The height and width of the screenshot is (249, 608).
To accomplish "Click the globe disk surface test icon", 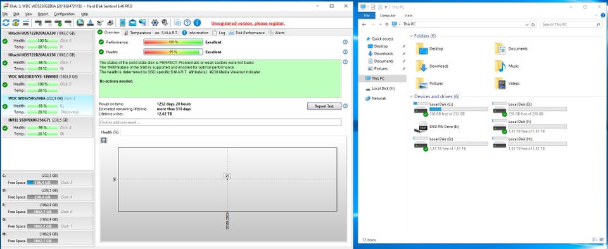I will point(80,23).
